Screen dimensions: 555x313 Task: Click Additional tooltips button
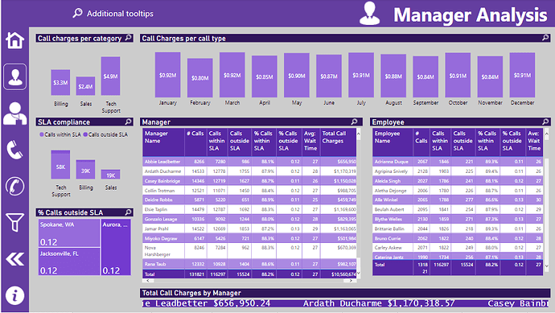tap(113, 14)
